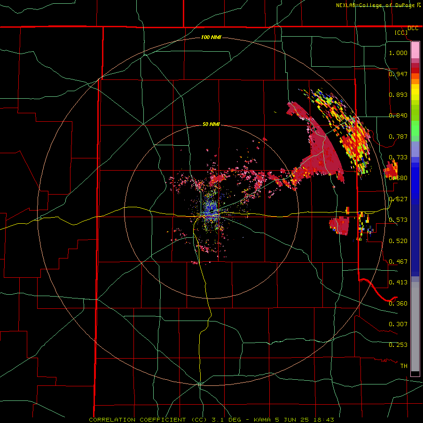Select the 0.253 scale value
Screen dimensions: 423x423
point(398,345)
